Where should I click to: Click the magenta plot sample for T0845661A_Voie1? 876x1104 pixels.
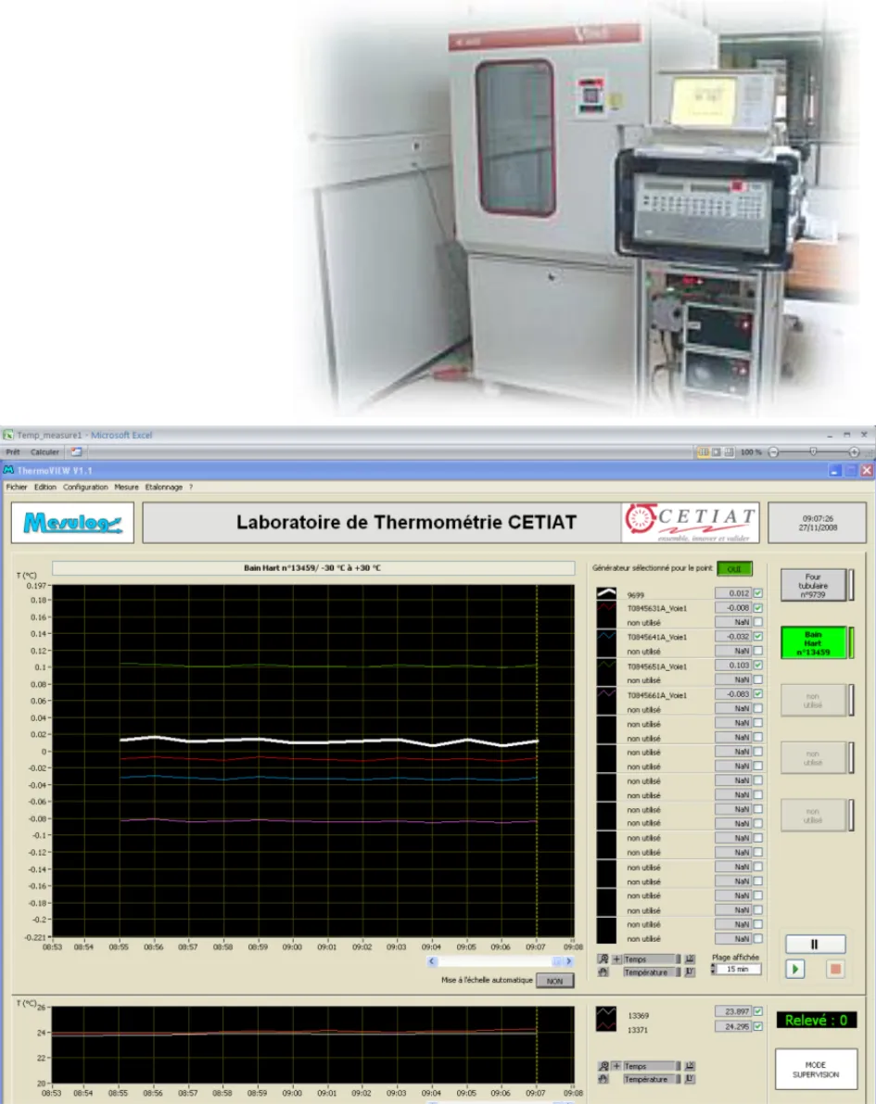(x=606, y=694)
